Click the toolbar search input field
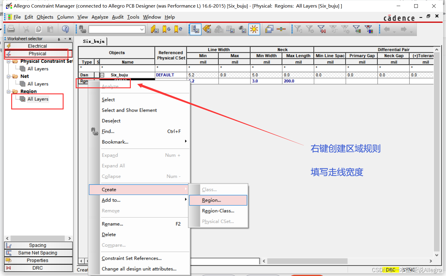 [114, 29]
